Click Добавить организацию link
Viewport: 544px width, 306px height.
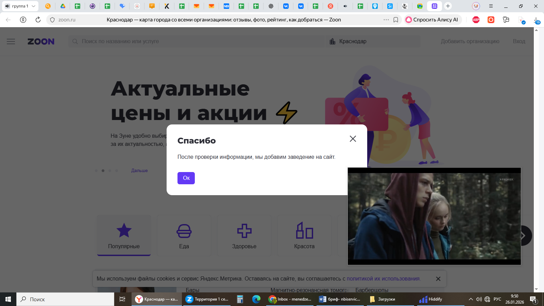click(470, 41)
